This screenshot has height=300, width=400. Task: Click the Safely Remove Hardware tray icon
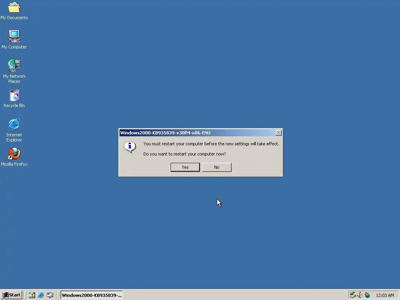pyautogui.click(x=353, y=295)
